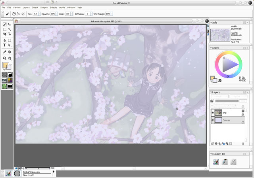This screenshot has height=178, width=254.
Task: Click the brush icon in the property bar
Action: [x=7, y=14]
